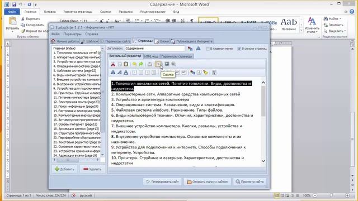Click the Добавить page button
358x201 pixels.
click(x=65, y=169)
